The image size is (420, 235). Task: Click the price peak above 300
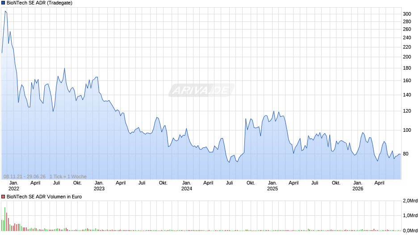point(5,11)
